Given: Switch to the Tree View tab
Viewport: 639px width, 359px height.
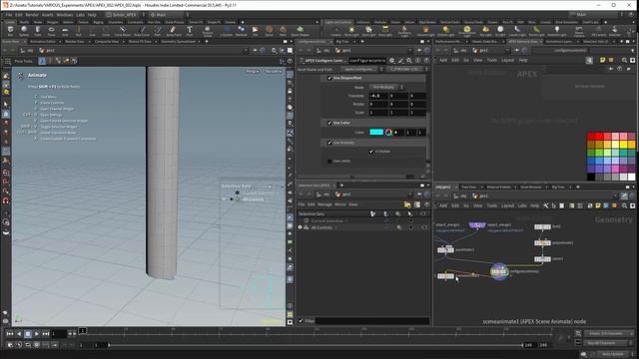Looking at the screenshot, I should (x=468, y=187).
